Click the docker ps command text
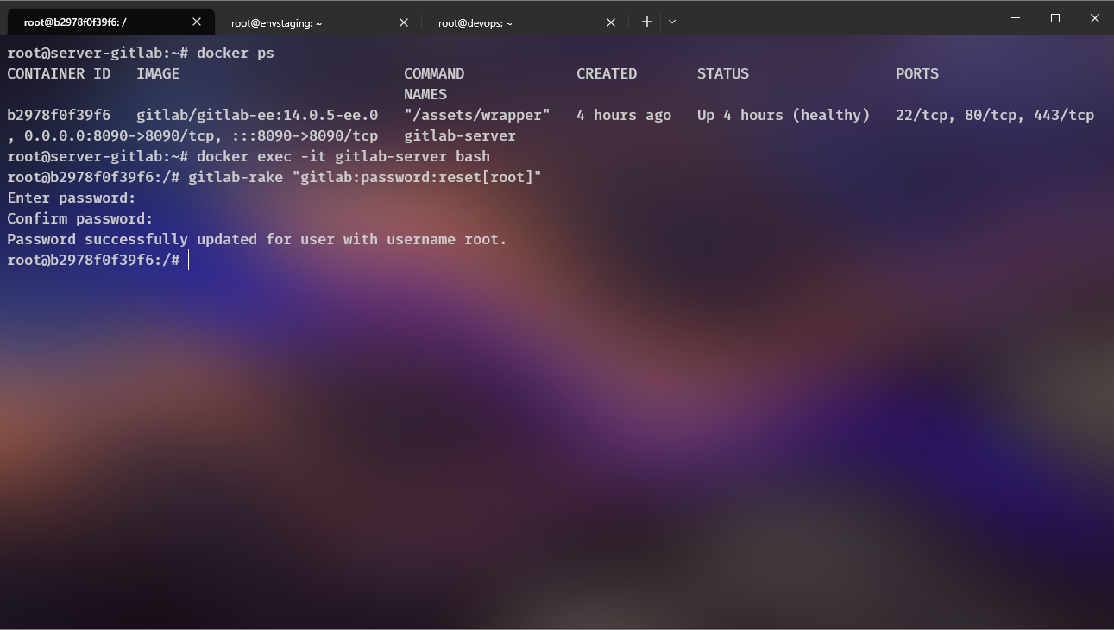 [236, 53]
